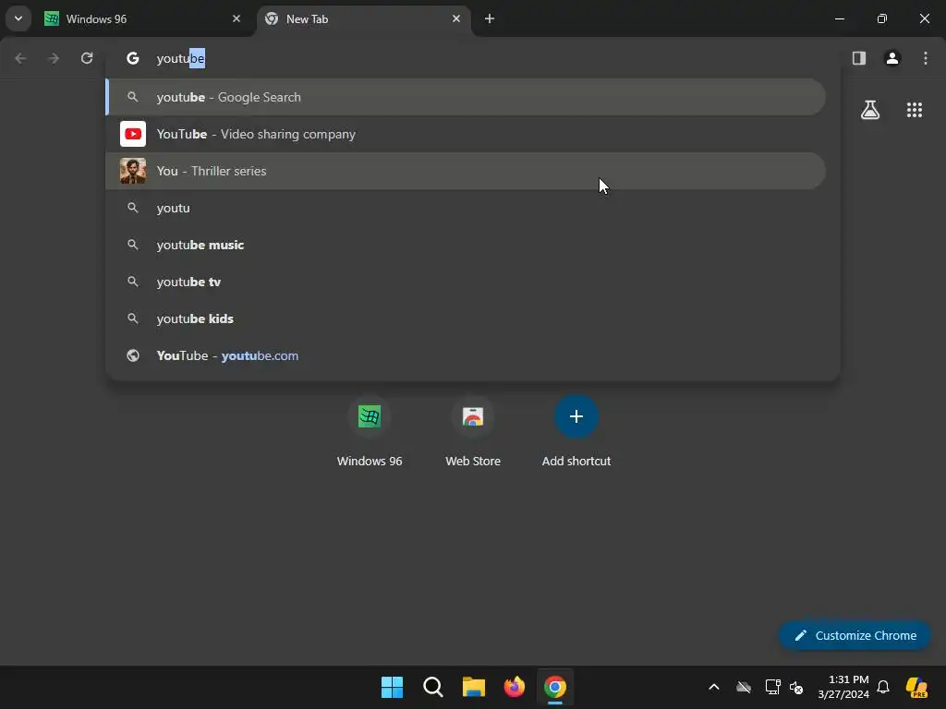946x709 pixels.
Task: Open the Web Store shortcut tile
Action: pos(473,432)
